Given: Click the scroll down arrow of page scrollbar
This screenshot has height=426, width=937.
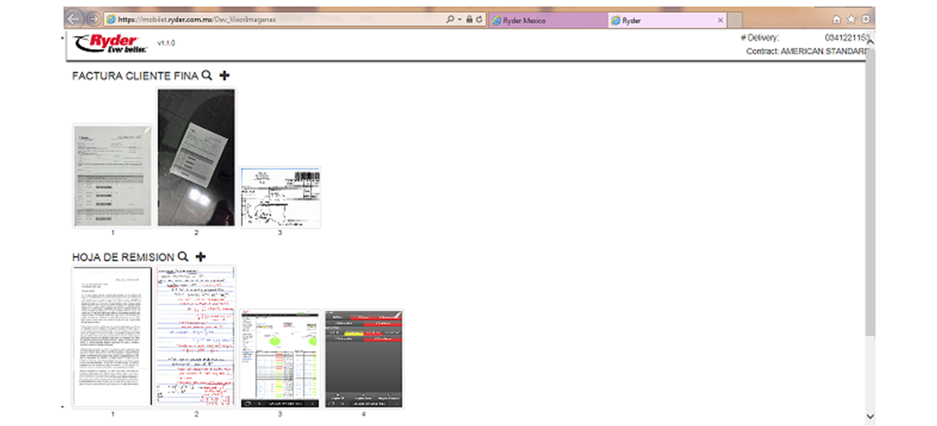Looking at the screenshot, I should tap(869, 415).
